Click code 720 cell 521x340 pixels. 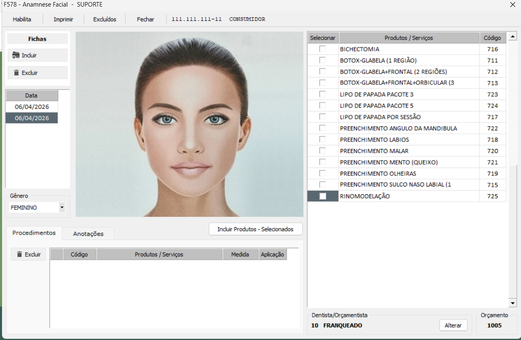click(493, 151)
